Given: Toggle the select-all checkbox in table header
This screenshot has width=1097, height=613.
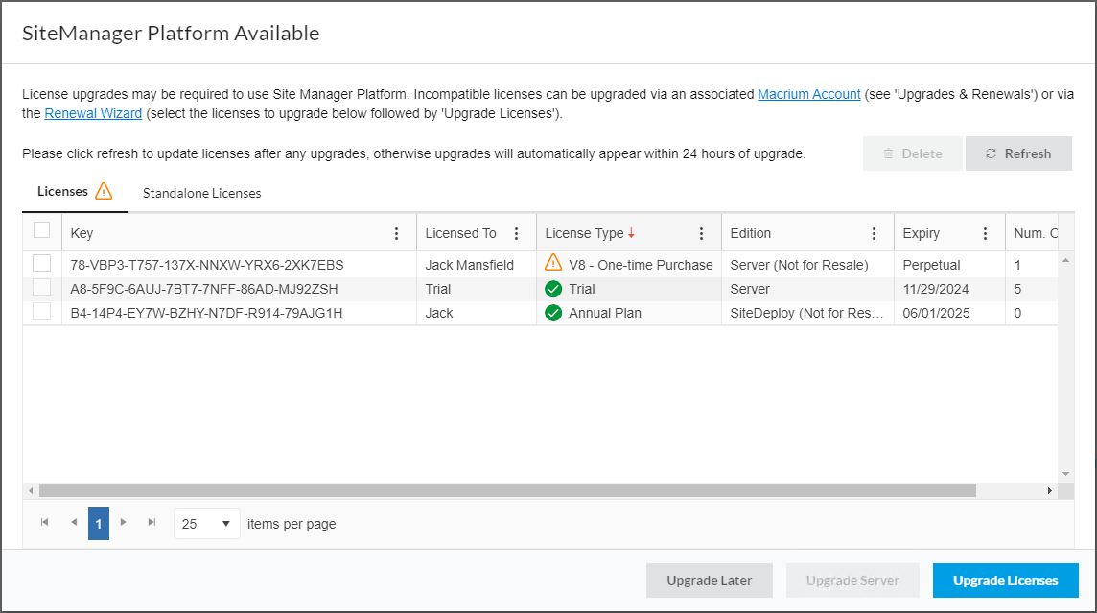Looking at the screenshot, I should tap(40, 230).
